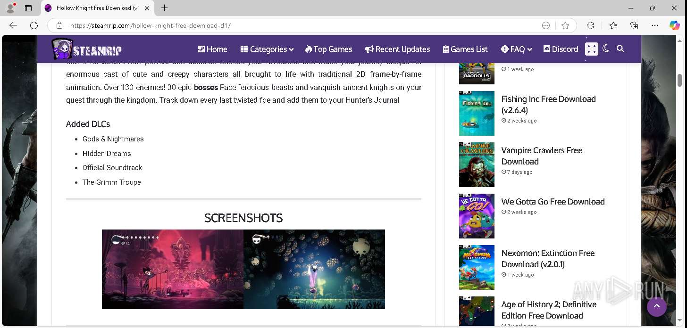Click the reader/address bar circle icon
The image size is (687, 328).
coord(546,25)
